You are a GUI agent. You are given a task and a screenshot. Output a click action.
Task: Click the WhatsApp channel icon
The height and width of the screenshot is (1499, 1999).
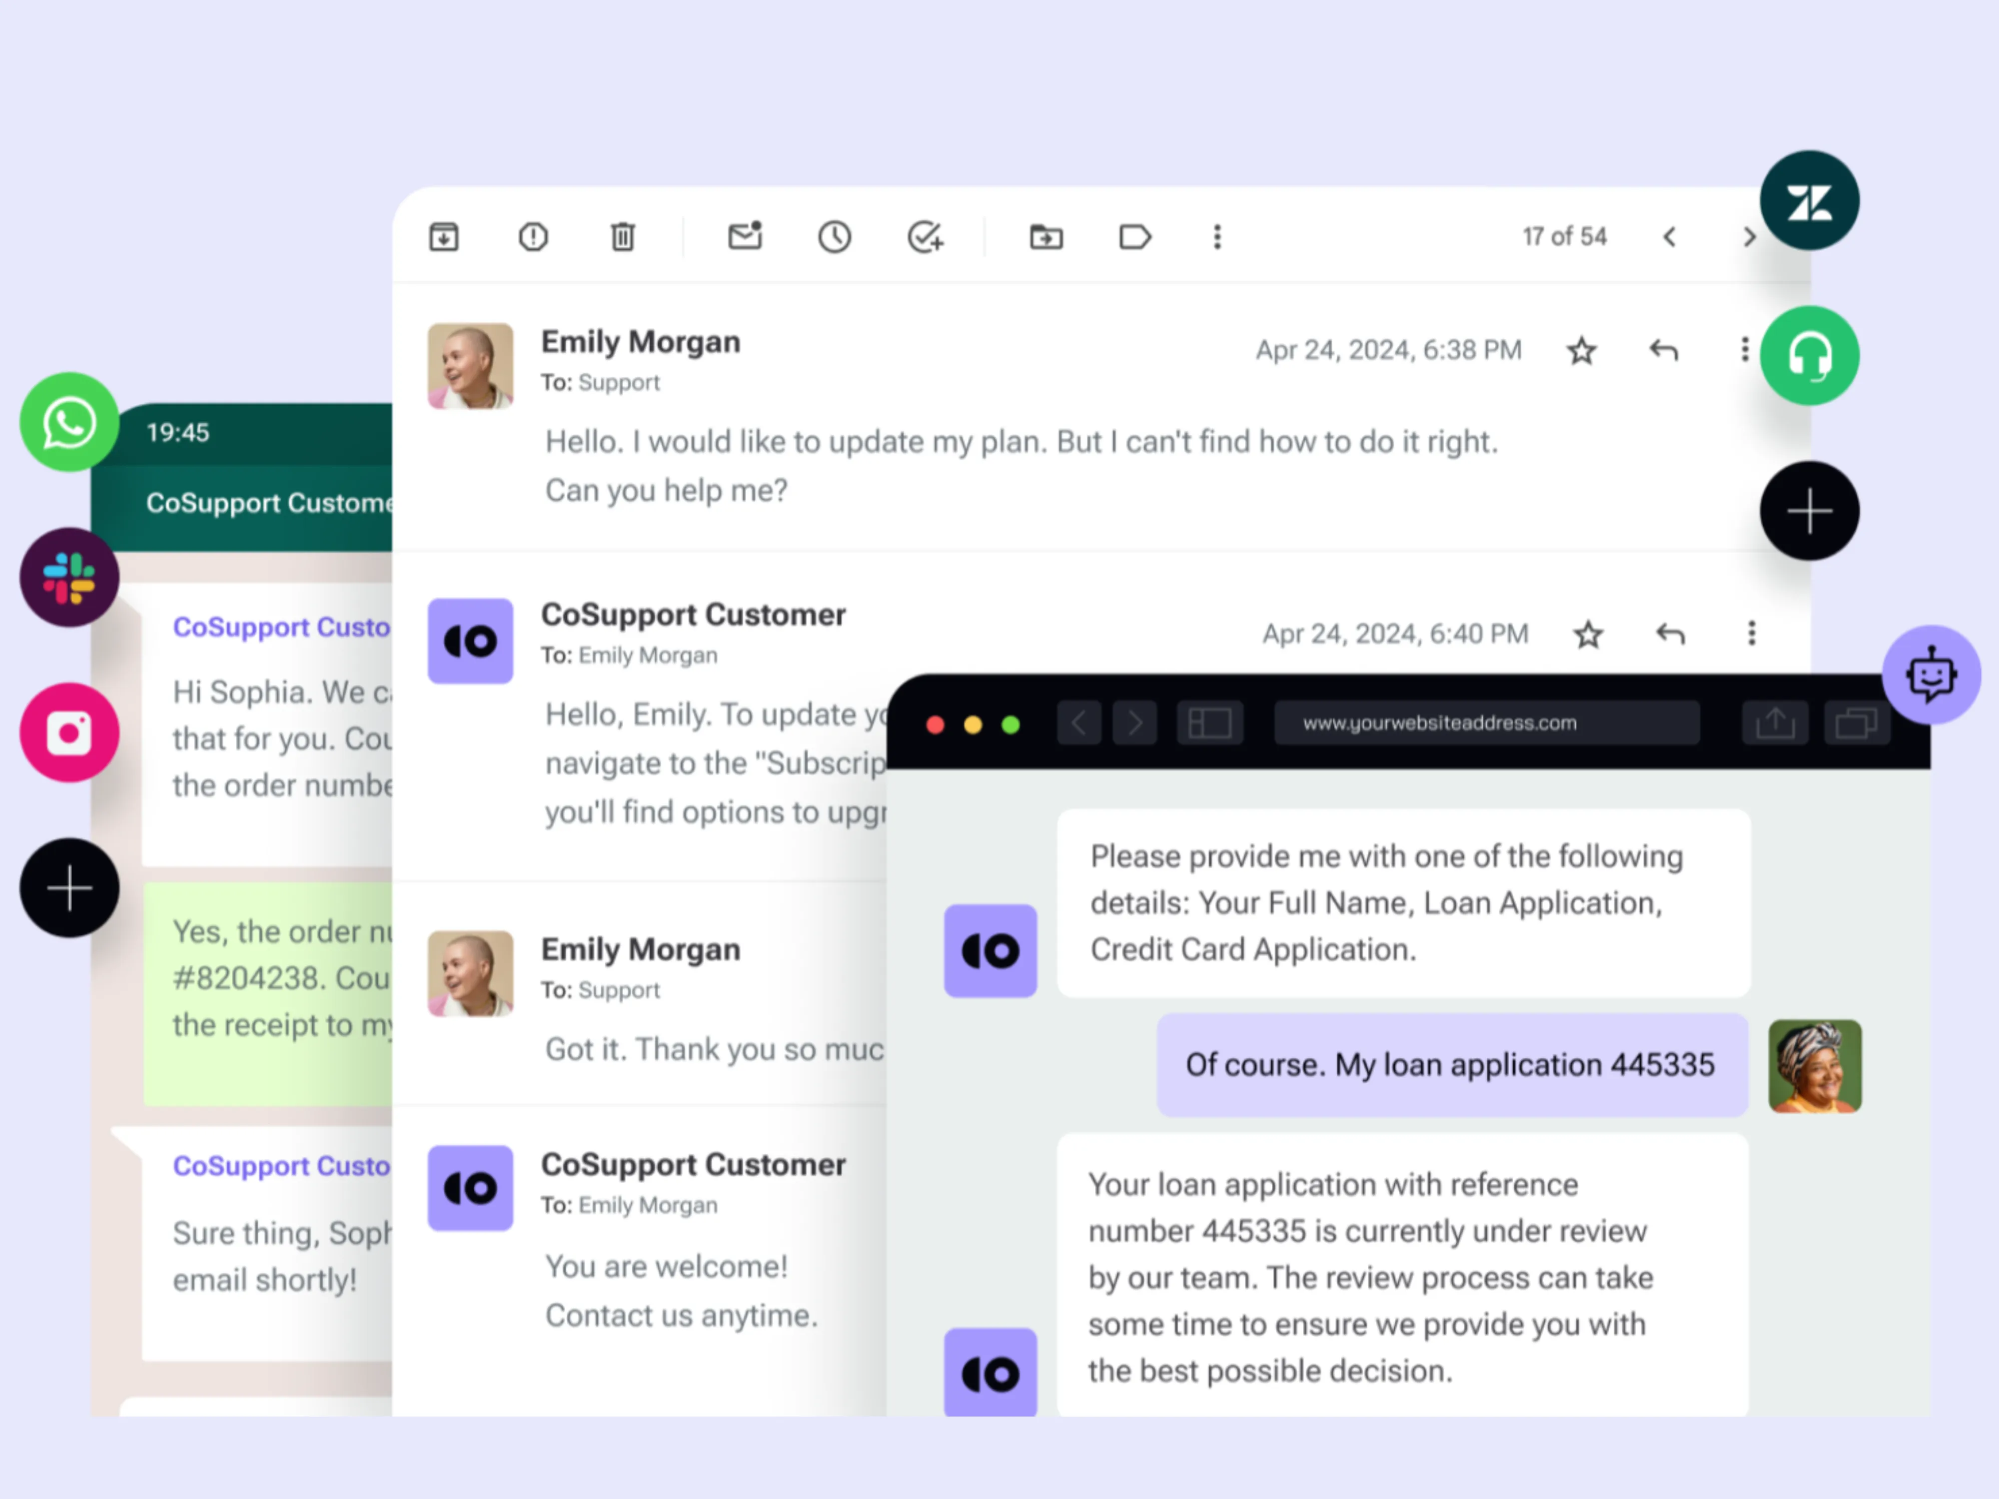coord(69,422)
